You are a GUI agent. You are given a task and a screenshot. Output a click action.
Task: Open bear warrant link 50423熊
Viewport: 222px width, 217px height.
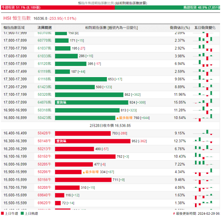point(45,118)
